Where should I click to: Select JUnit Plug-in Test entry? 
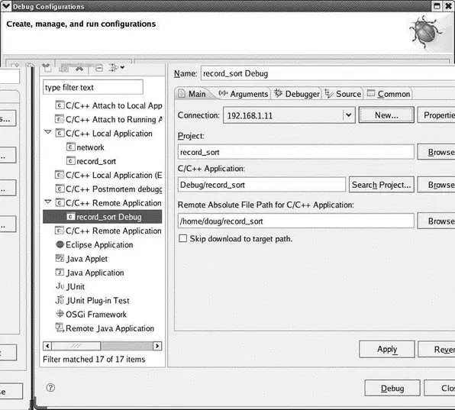(92, 301)
